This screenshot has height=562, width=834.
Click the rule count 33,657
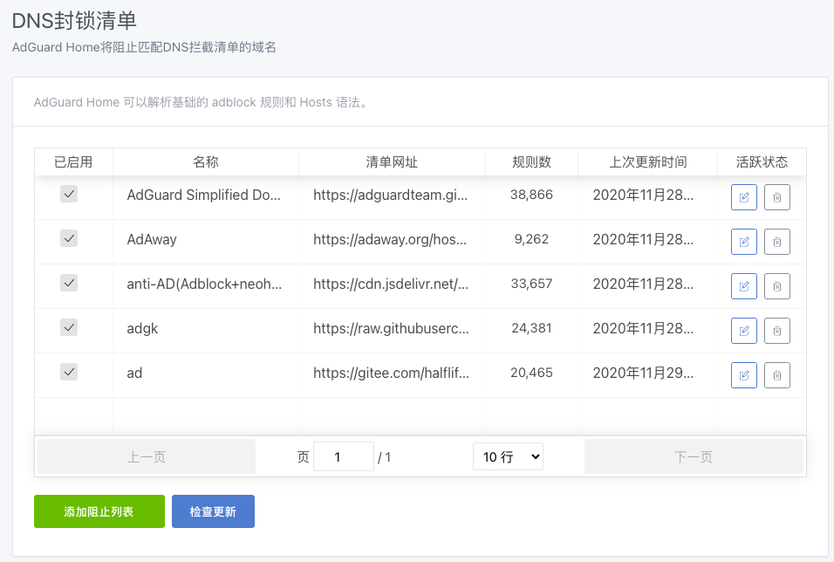[531, 284]
